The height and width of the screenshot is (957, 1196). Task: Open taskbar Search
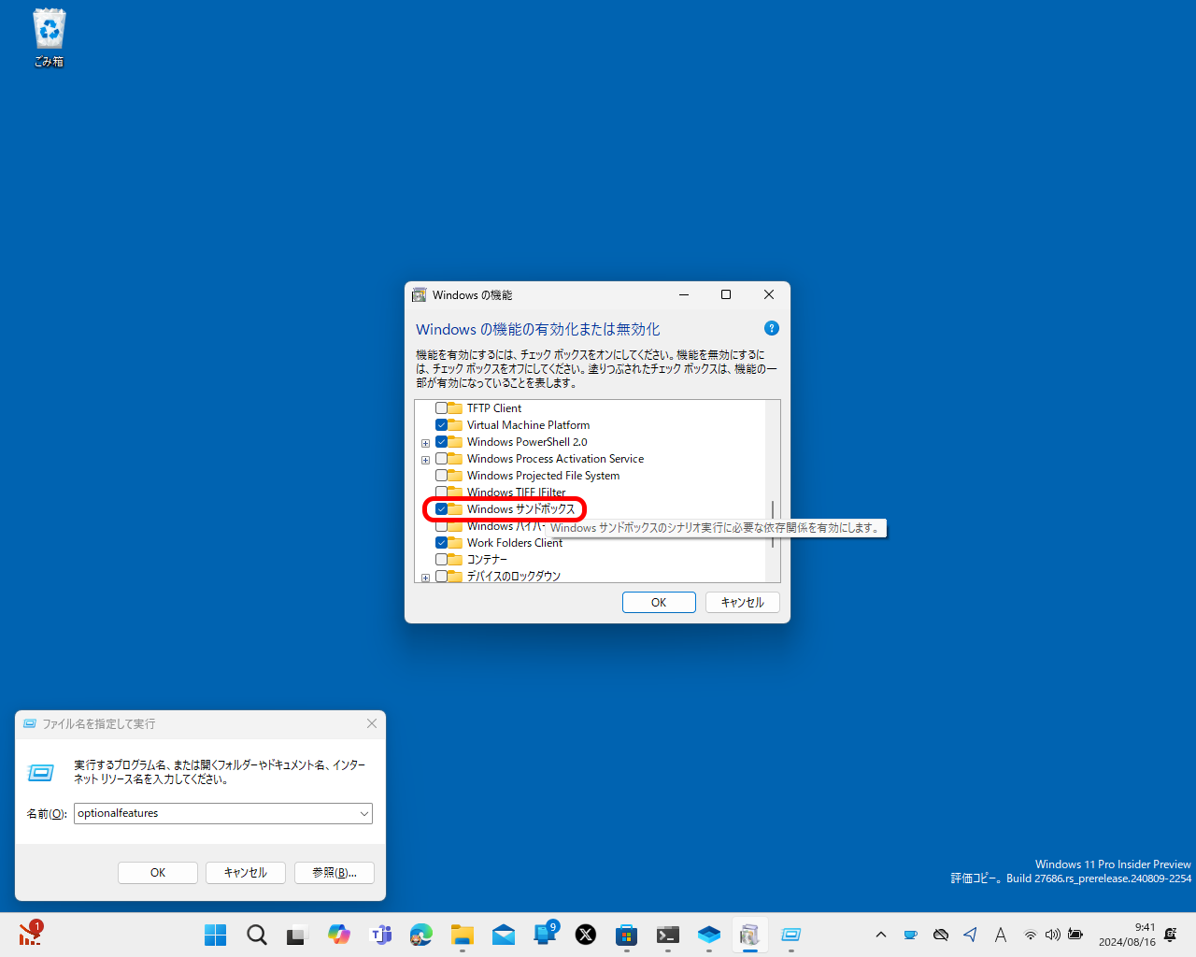point(256,934)
